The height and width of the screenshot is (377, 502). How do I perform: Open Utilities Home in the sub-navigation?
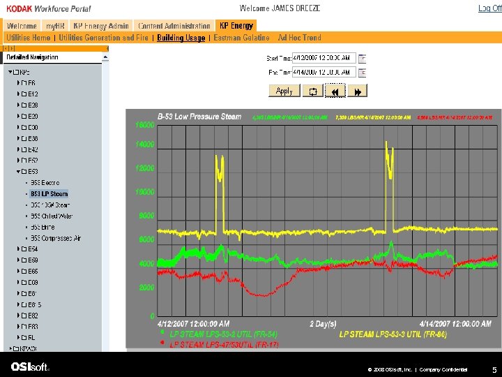click(x=28, y=38)
